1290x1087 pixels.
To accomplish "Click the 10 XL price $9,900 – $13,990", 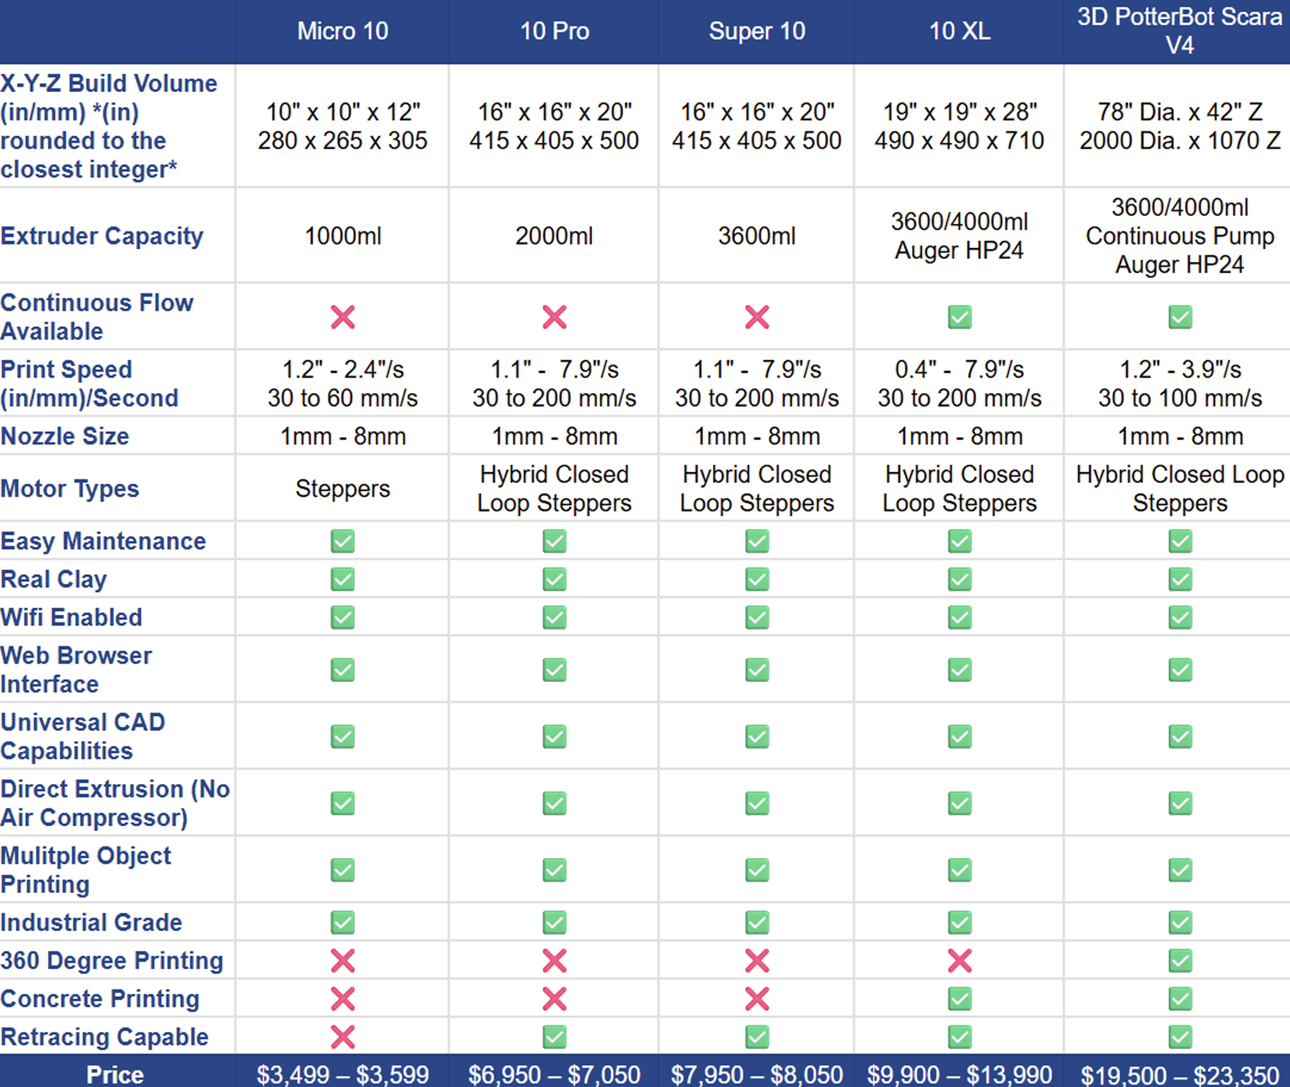I will point(960,1074).
